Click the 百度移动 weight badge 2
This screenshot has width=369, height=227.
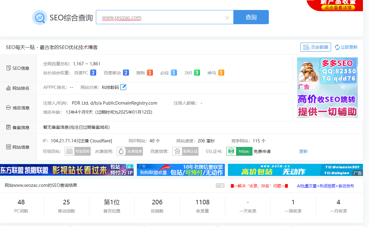[126, 73]
